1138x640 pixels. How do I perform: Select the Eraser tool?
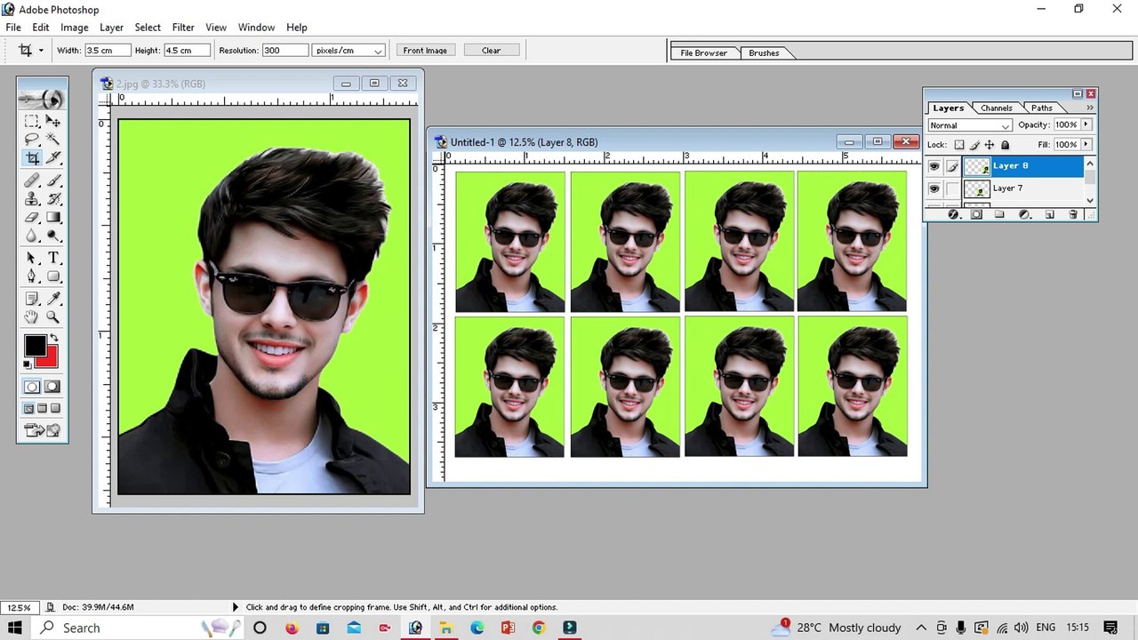(31, 218)
